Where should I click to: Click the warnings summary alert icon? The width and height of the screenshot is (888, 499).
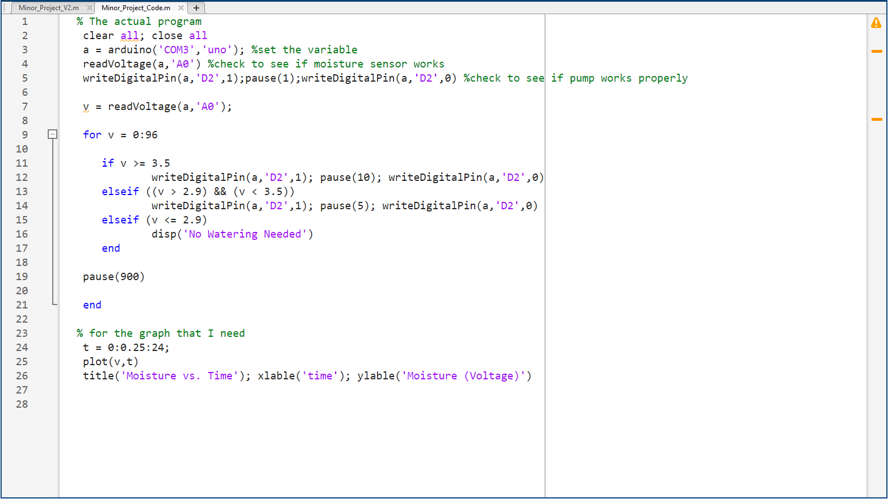point(876,23)
